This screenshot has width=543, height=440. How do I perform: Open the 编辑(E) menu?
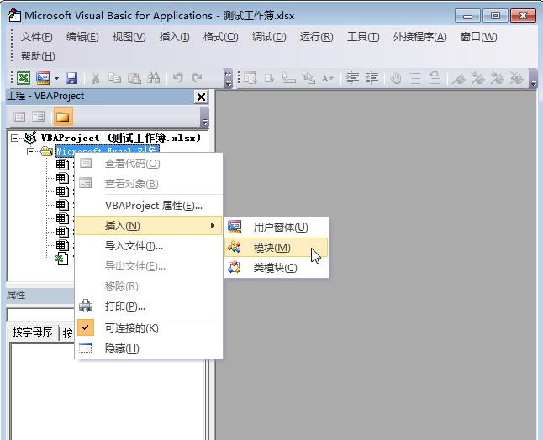pyautogui.click(x=82, y=37)
